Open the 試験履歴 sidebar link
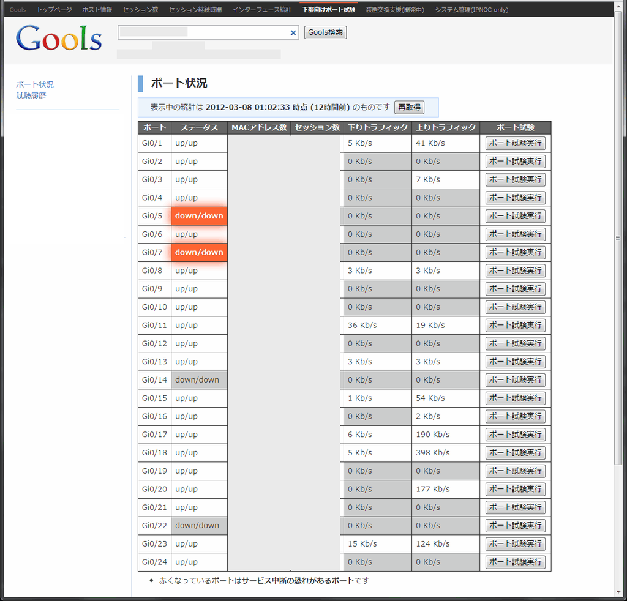Image resolution: width=627 pixels, height=601 pixels. [x=31, y=96]
